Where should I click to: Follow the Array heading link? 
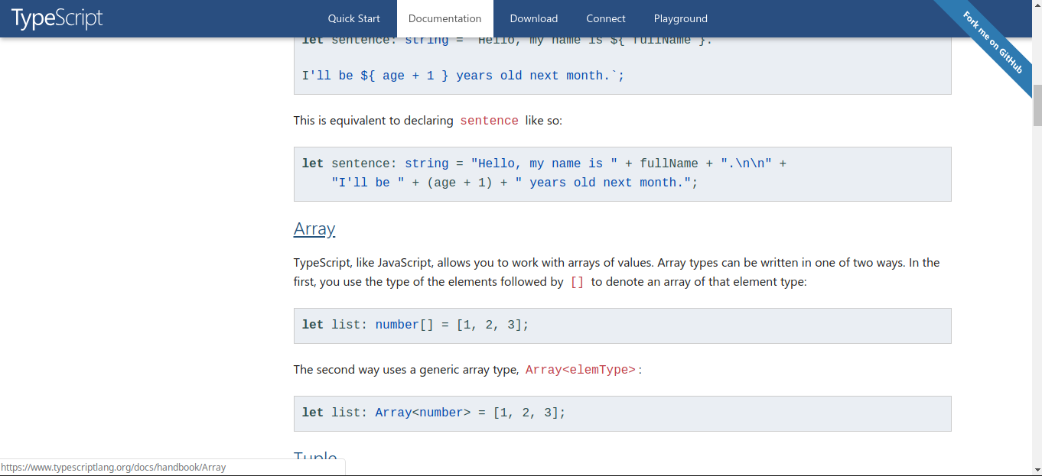coord(314,228)
